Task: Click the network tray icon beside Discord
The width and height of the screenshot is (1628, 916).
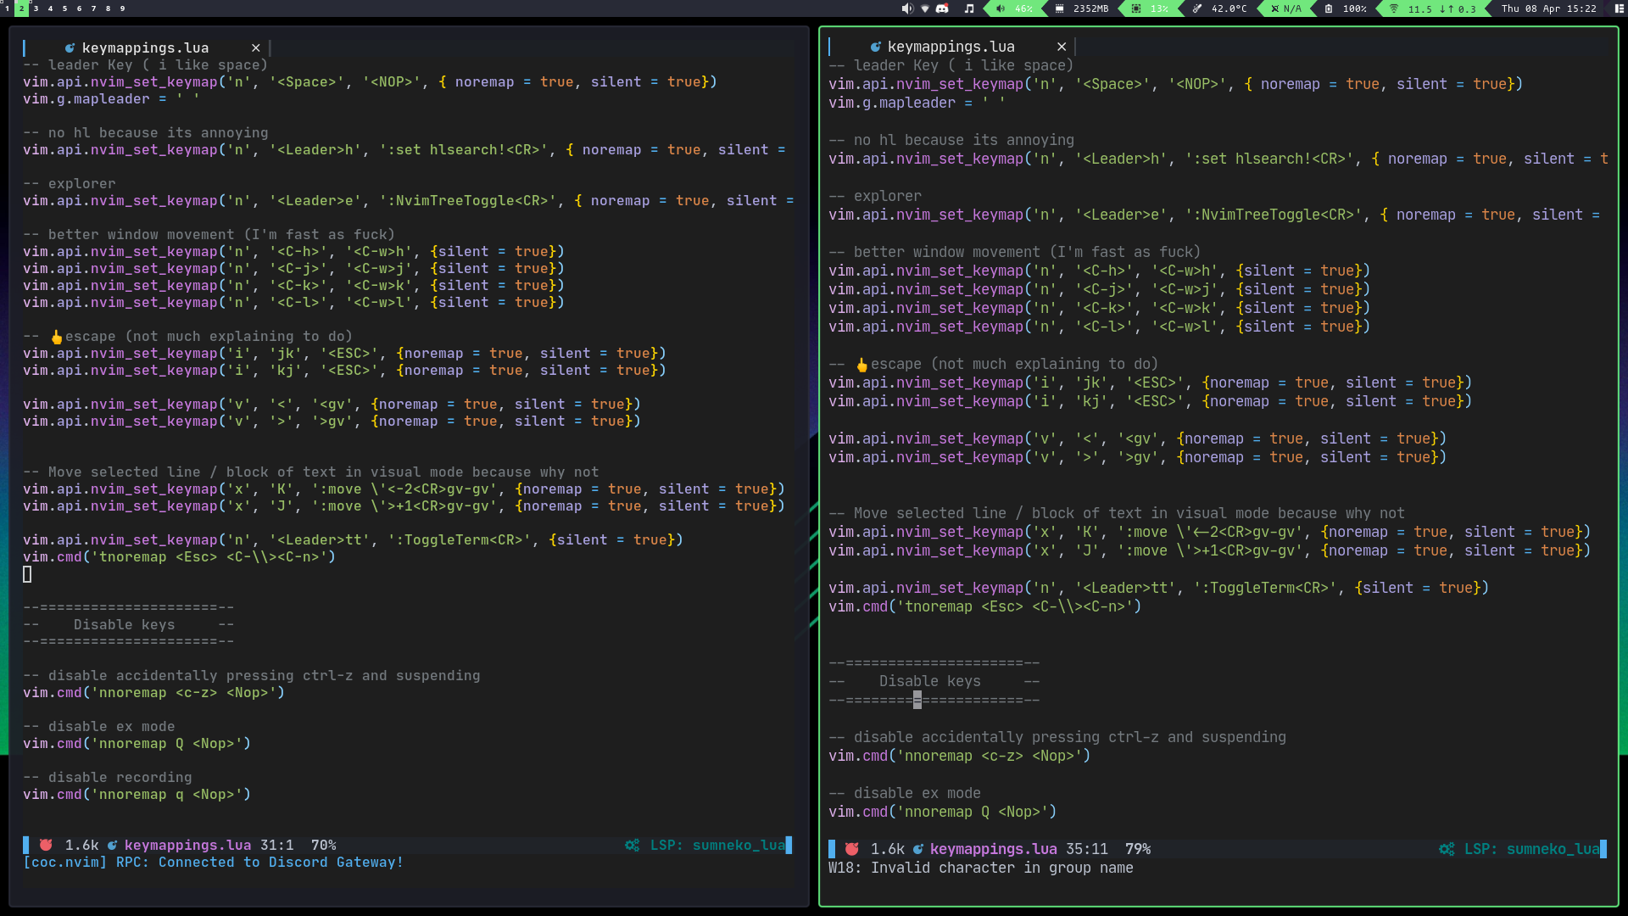Action: point(924,8)
